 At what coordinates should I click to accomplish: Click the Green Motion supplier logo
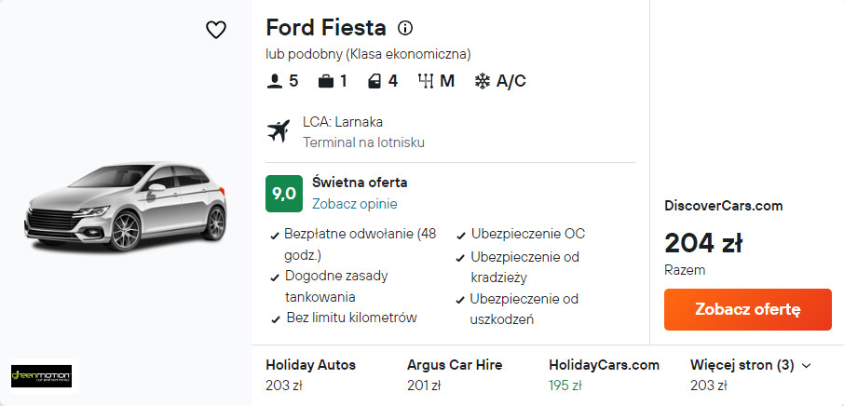[41, 376]
